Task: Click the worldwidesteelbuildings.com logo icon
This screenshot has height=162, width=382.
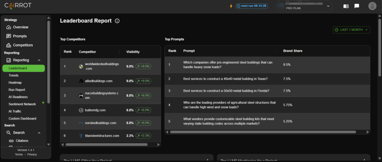Action: pyautogui.click(x=81, y=66)
